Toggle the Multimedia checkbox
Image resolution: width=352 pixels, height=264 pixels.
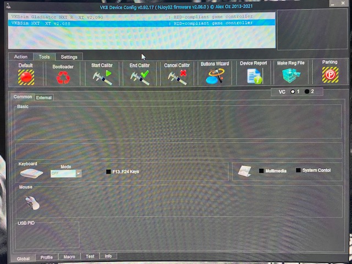(262, 170)
